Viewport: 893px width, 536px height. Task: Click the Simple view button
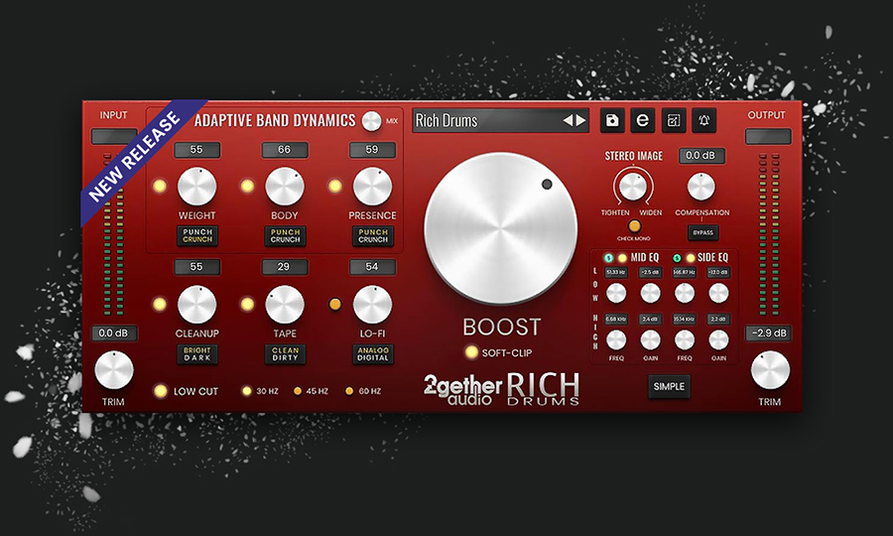669,386
